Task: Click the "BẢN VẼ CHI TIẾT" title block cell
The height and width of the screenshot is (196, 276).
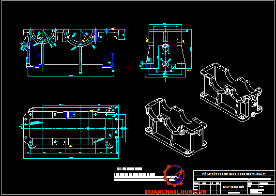Action: tap(233, 187)
